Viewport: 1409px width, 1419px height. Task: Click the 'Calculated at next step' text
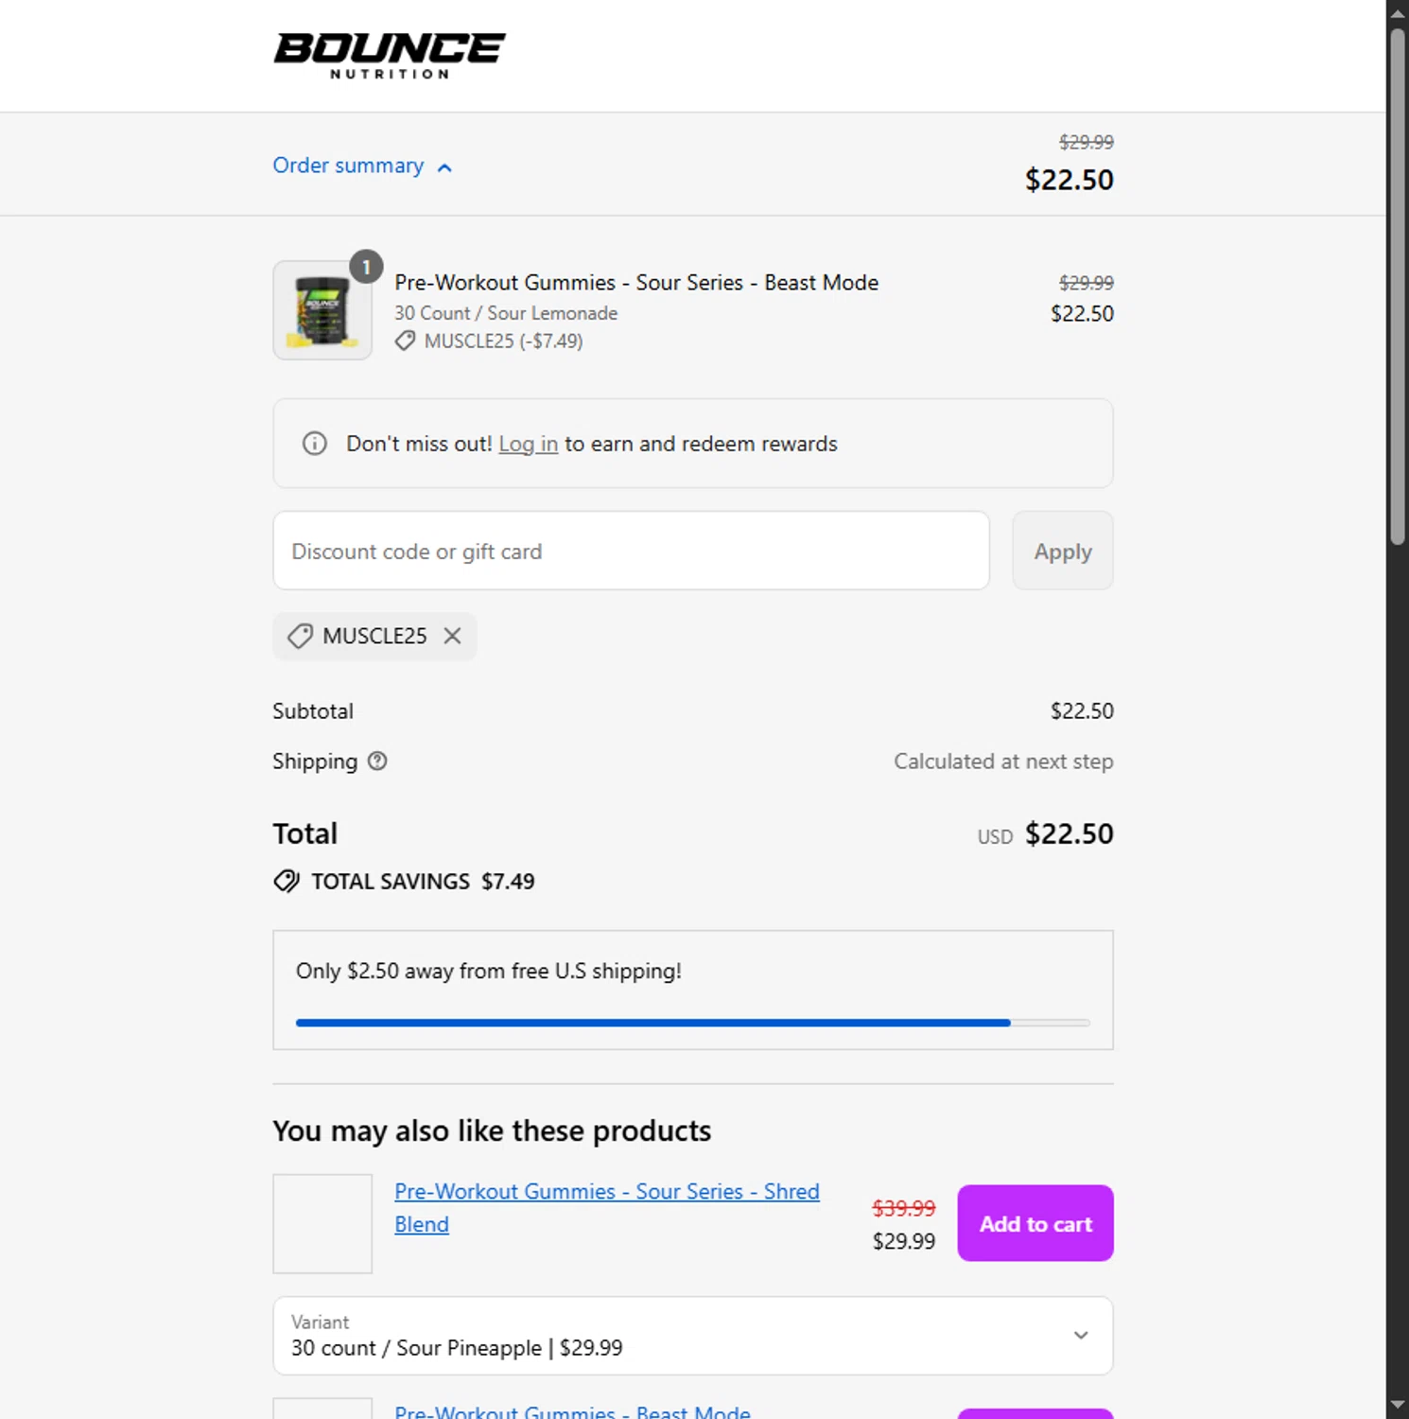pos(1003,762)
